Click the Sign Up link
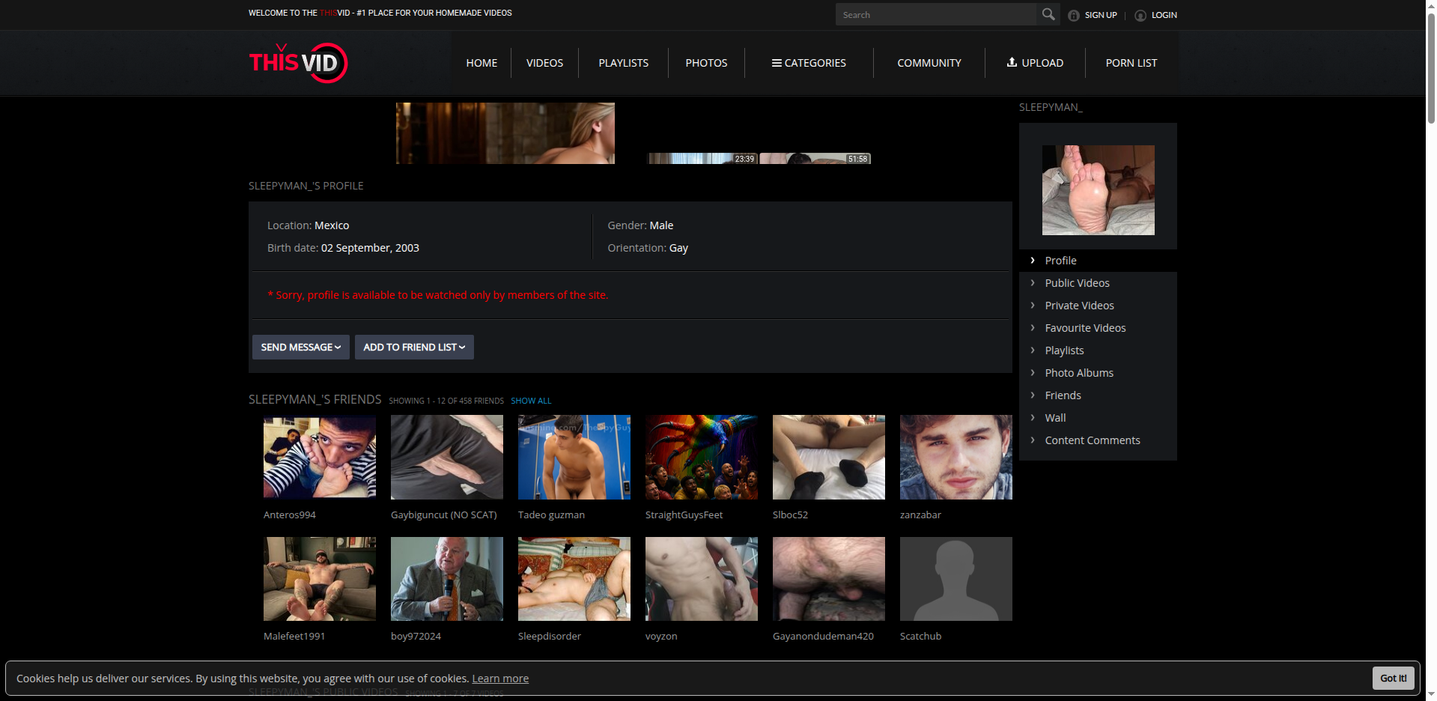This screenshot has height=701, width=1437. (x=1101, y=15)
